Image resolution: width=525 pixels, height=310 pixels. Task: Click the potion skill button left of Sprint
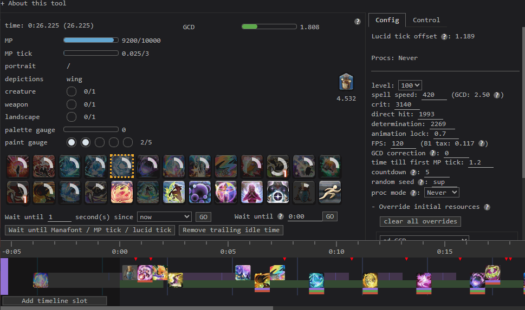[x=303, y=192]
